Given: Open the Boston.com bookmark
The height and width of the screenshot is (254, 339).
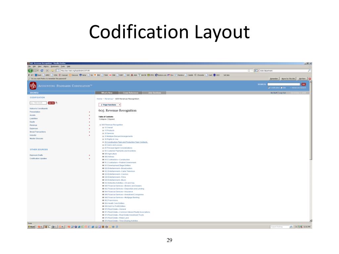Looking at the screenshot, I should pyautogui.click(x=161, y=75).
